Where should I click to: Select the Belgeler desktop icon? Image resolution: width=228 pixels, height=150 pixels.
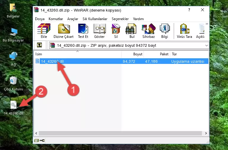[13, 11]
